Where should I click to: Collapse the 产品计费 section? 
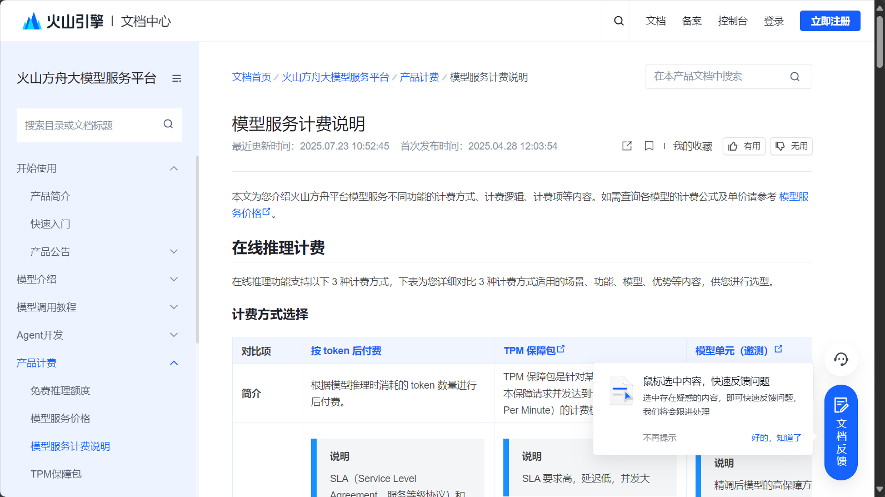[x=174, y=363]
